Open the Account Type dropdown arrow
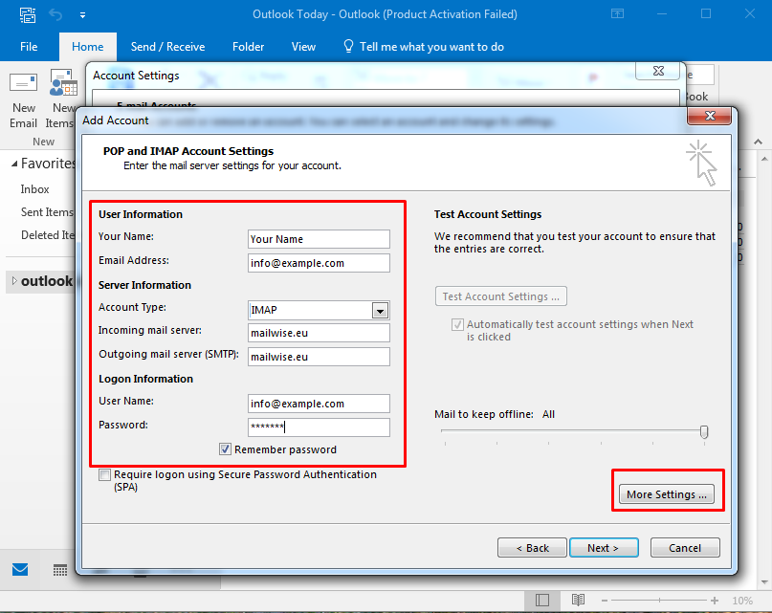This screenshot has height=613, width=772. [x=380, y=311]
